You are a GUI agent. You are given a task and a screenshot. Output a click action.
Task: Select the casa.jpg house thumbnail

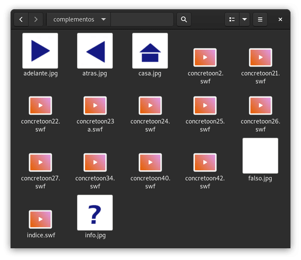[x=150, y=51]
